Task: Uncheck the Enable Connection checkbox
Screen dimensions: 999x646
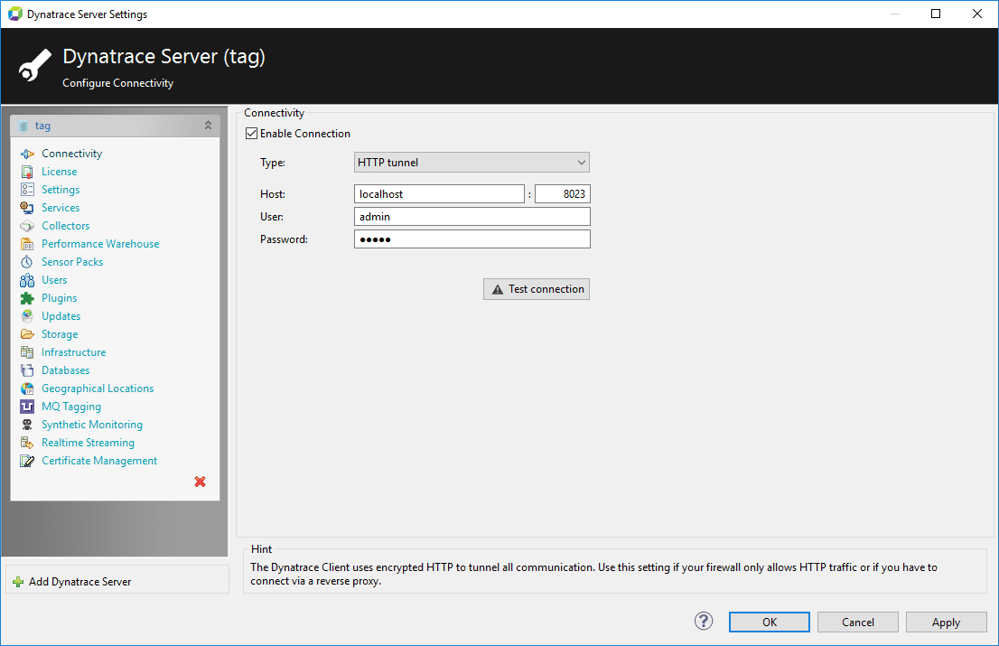Action: (x=252, y=133)
